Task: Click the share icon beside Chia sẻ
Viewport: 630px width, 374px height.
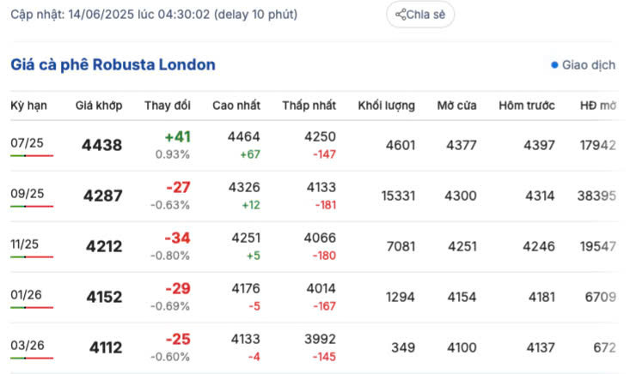Action: pos(401,15)
